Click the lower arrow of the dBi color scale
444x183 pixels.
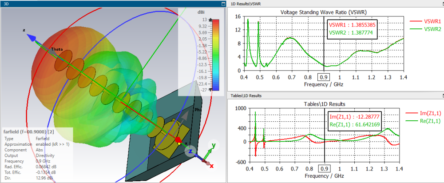[x=210, y=90]
